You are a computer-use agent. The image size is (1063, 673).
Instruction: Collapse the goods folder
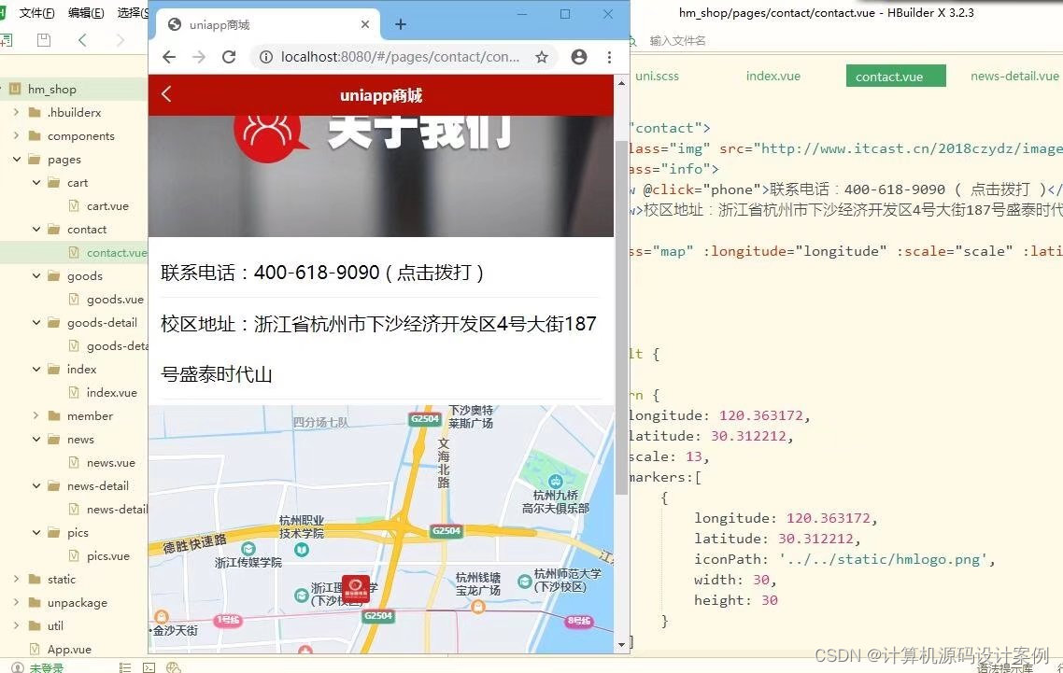(x=35, y=275)
